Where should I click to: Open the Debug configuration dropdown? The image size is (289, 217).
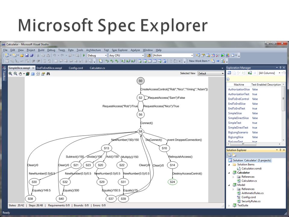(x=106, y=55)
